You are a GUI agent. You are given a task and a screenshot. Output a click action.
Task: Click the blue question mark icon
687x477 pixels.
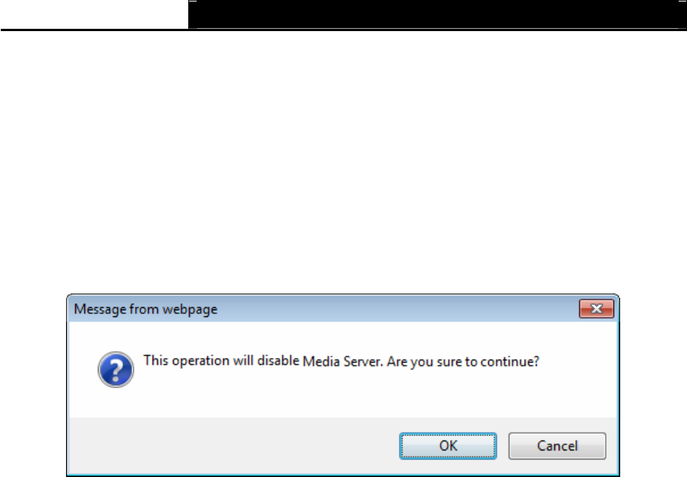tap(115, 370)
